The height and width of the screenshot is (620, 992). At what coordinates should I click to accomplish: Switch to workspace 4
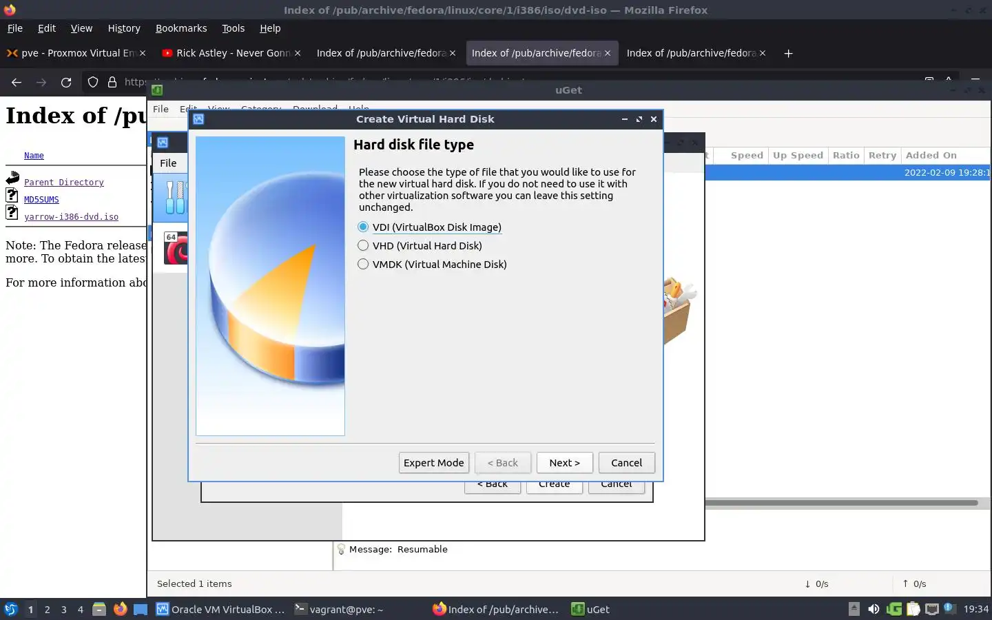pos(81,609)
